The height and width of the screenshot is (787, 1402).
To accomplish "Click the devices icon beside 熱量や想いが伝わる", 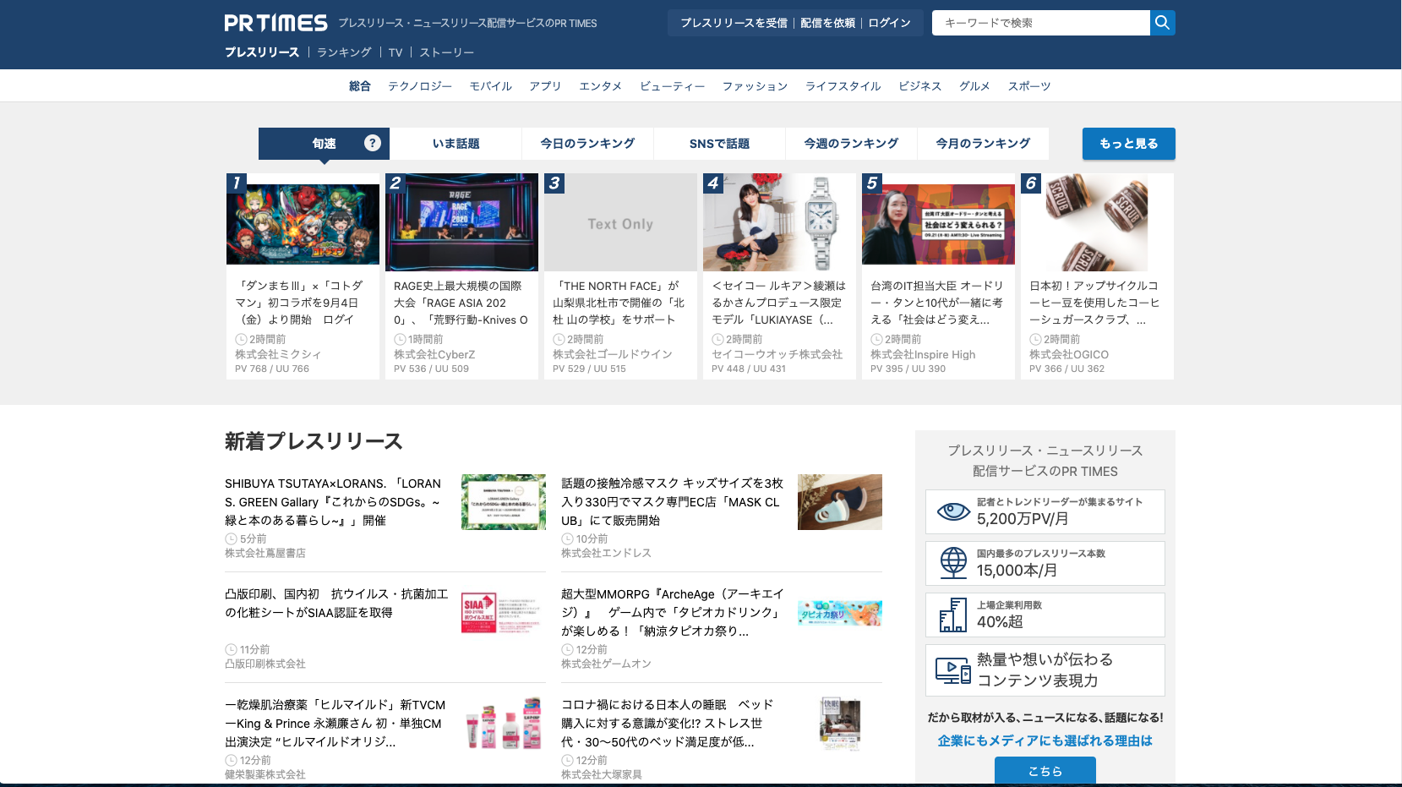I will pyautogui.click(x=953, y=670).
